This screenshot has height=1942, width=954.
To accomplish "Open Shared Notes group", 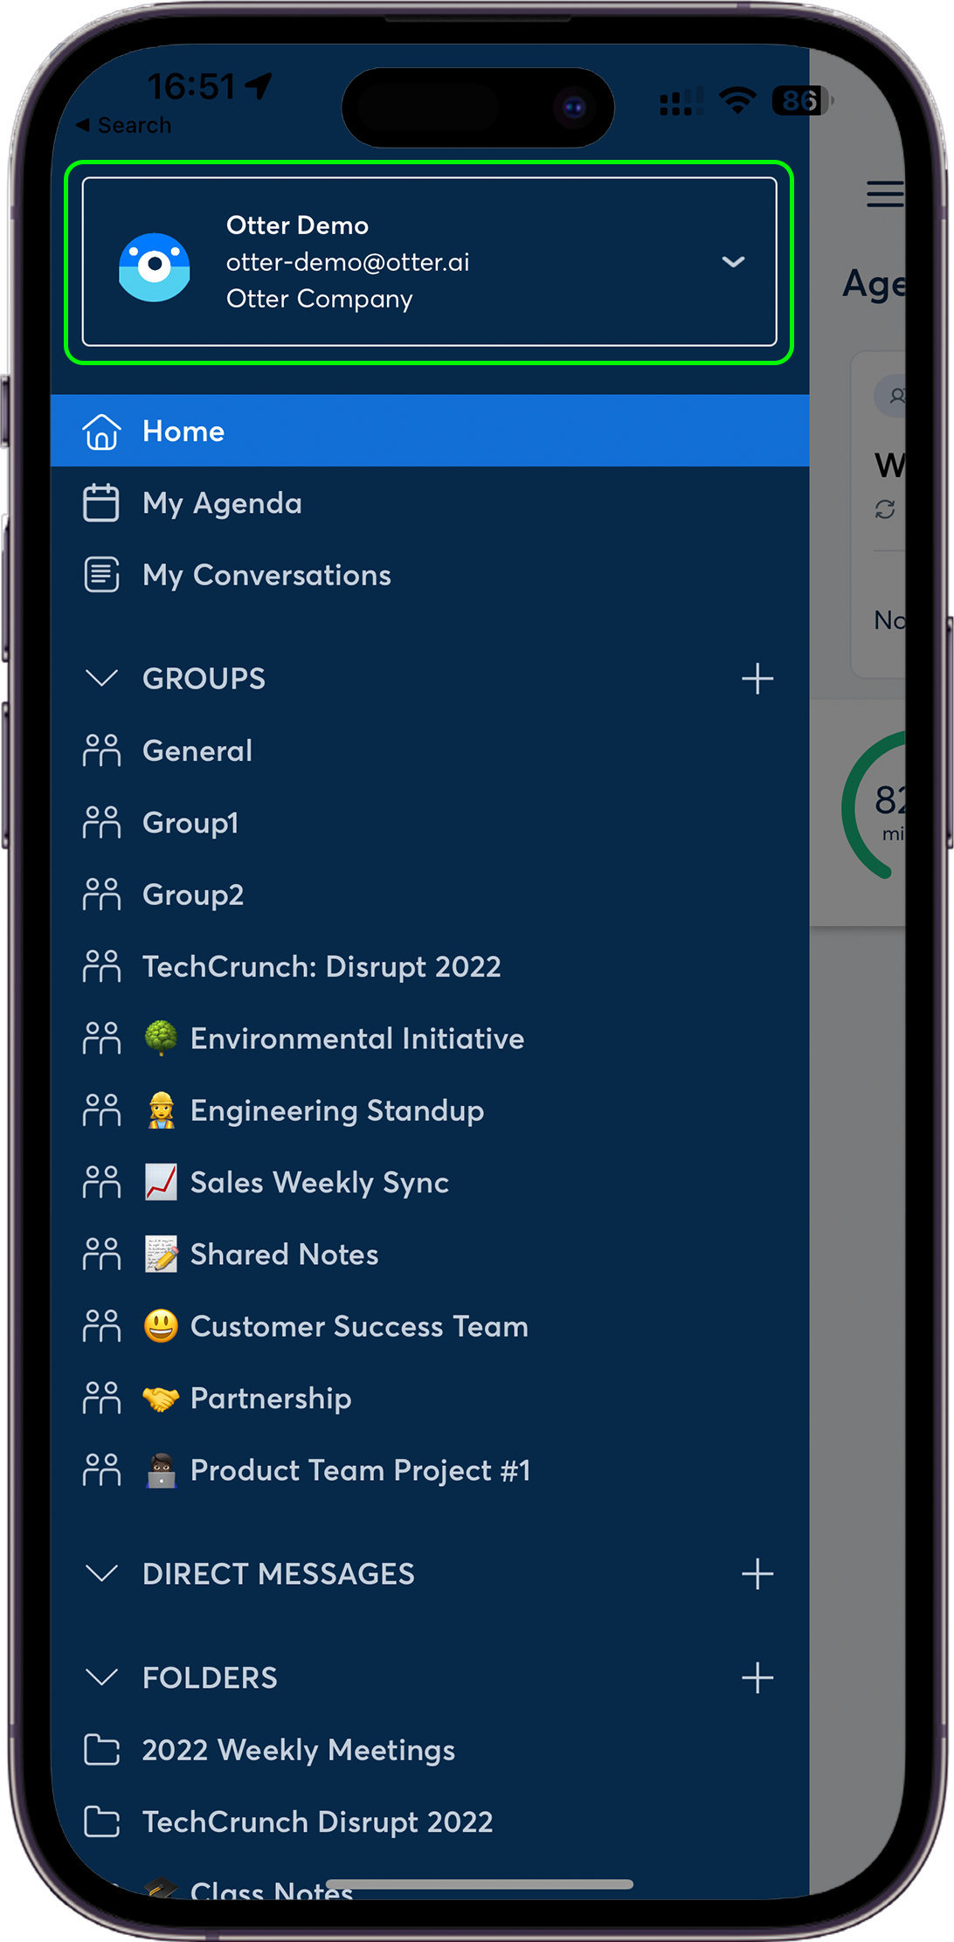I will pos(430,1254).
